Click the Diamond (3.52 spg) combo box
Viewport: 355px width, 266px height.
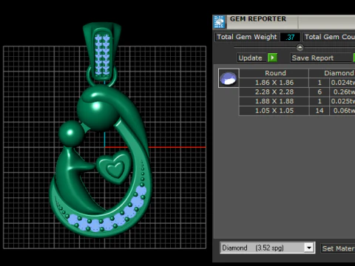[267, 248]
